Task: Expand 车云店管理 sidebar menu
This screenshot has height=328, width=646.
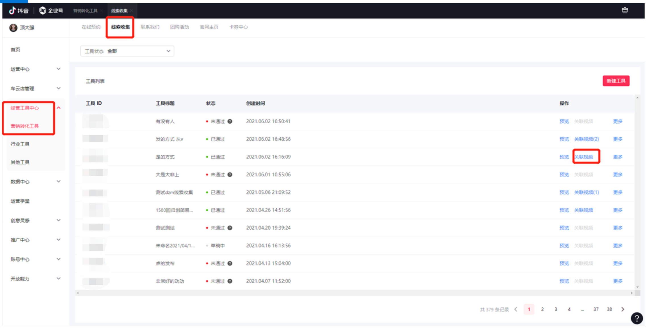Action: click(x=59, y=88)
